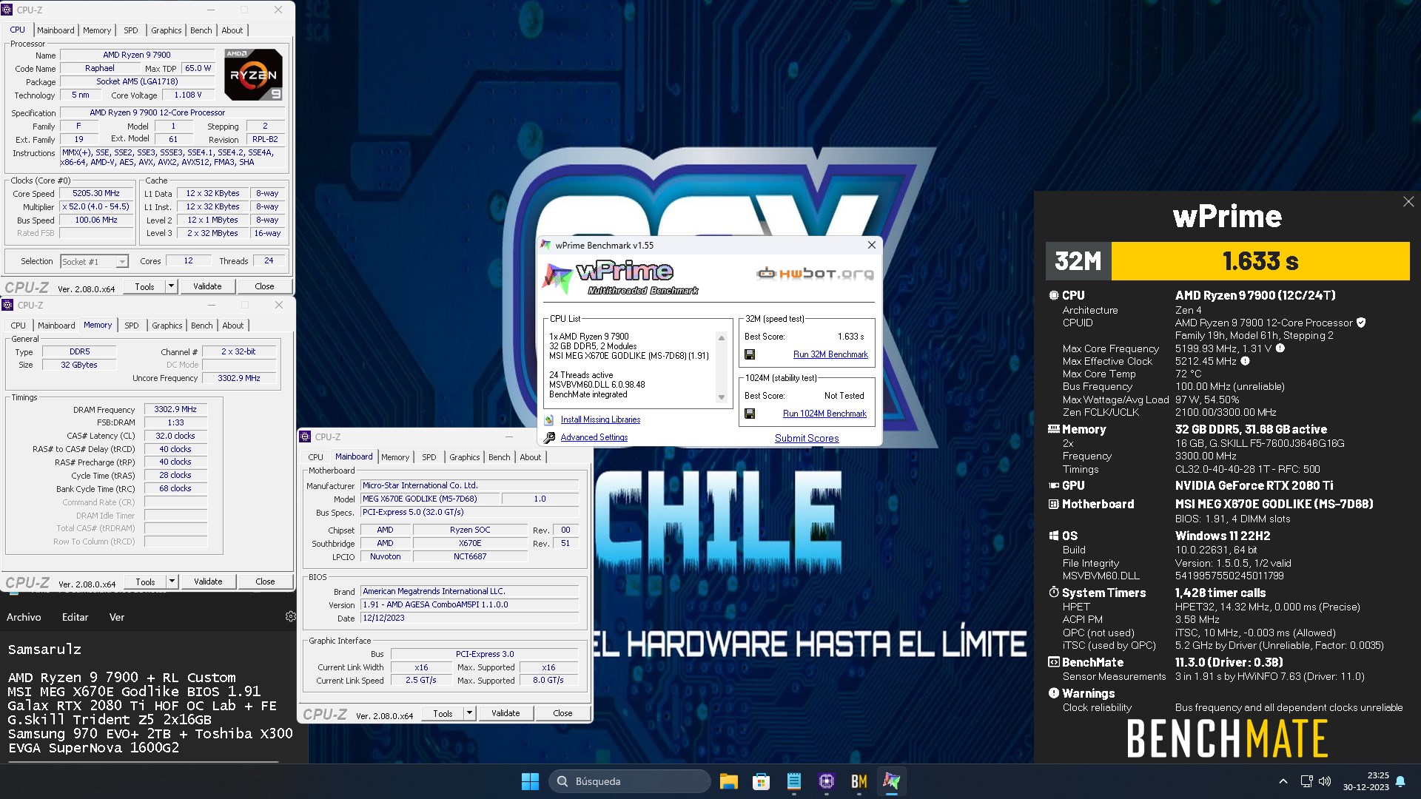Expand Tools dropdown arrow in CPU-Z Mainboard window
Screen dimensions: 1421x799
[469, 713]
